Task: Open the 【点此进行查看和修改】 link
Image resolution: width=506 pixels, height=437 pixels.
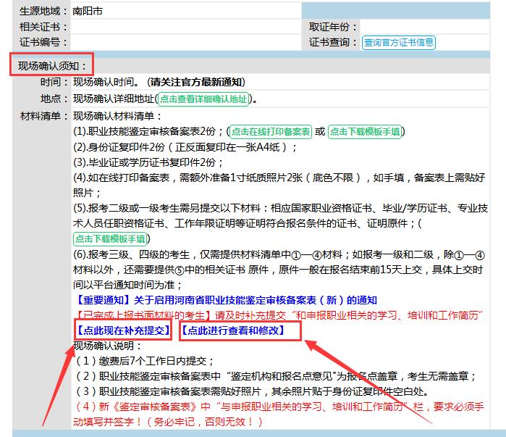Action: pyautogui.click(x=232, y=330)
